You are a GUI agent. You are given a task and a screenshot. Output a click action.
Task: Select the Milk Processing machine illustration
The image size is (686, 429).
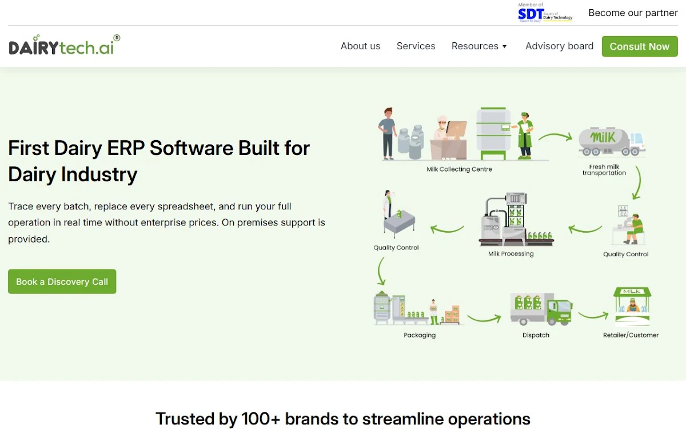click(516, 220)
